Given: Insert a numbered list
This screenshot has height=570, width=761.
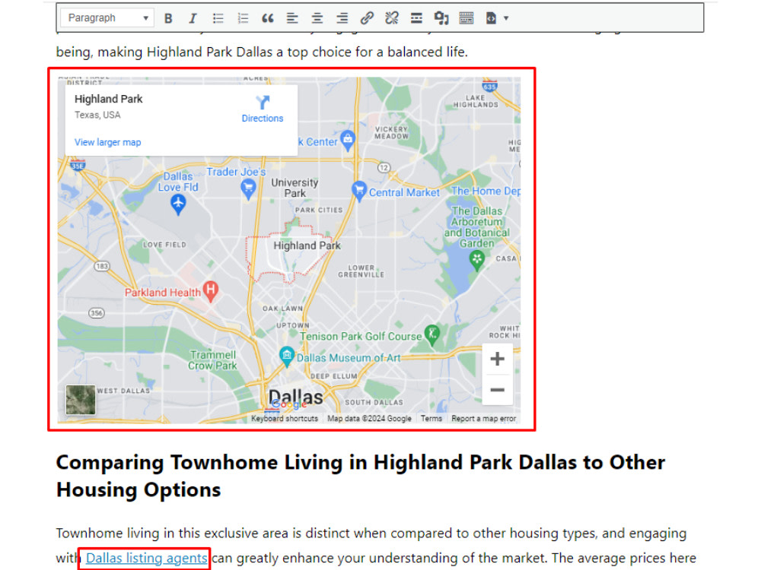Looking at the screenshot, I should pyautogui.click(x=243, y=18).
